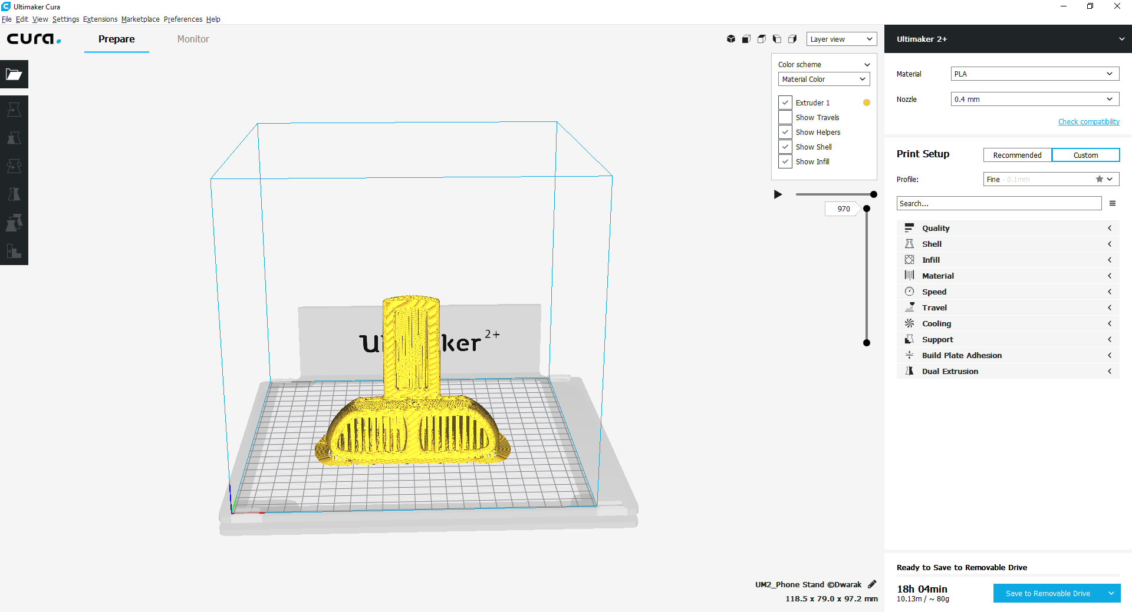Click the job name UM2_Phone Stand ©Dwarak

click(808, 584)
